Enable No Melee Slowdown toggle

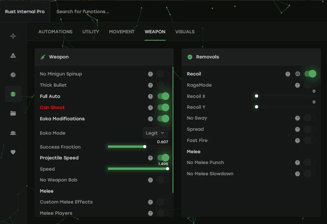point(310,174)
